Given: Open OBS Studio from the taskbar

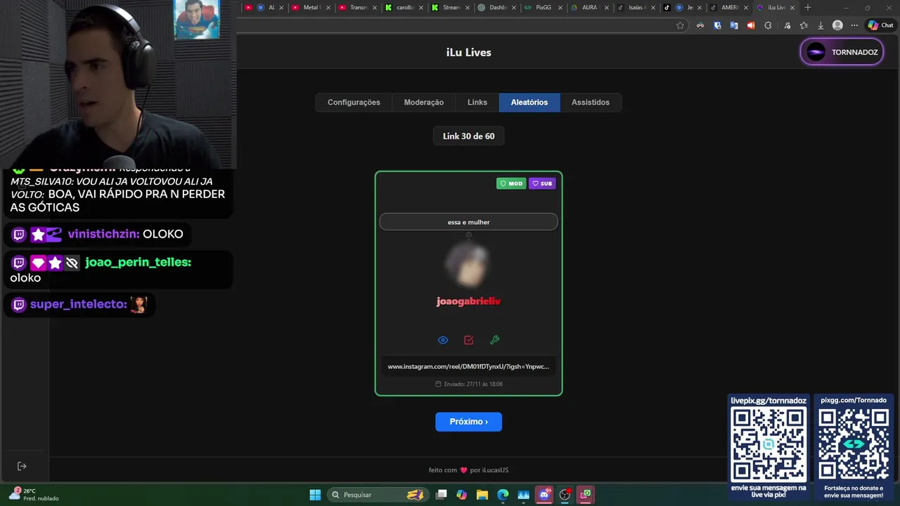Looking at the screenshot, I should click(565, 495).
